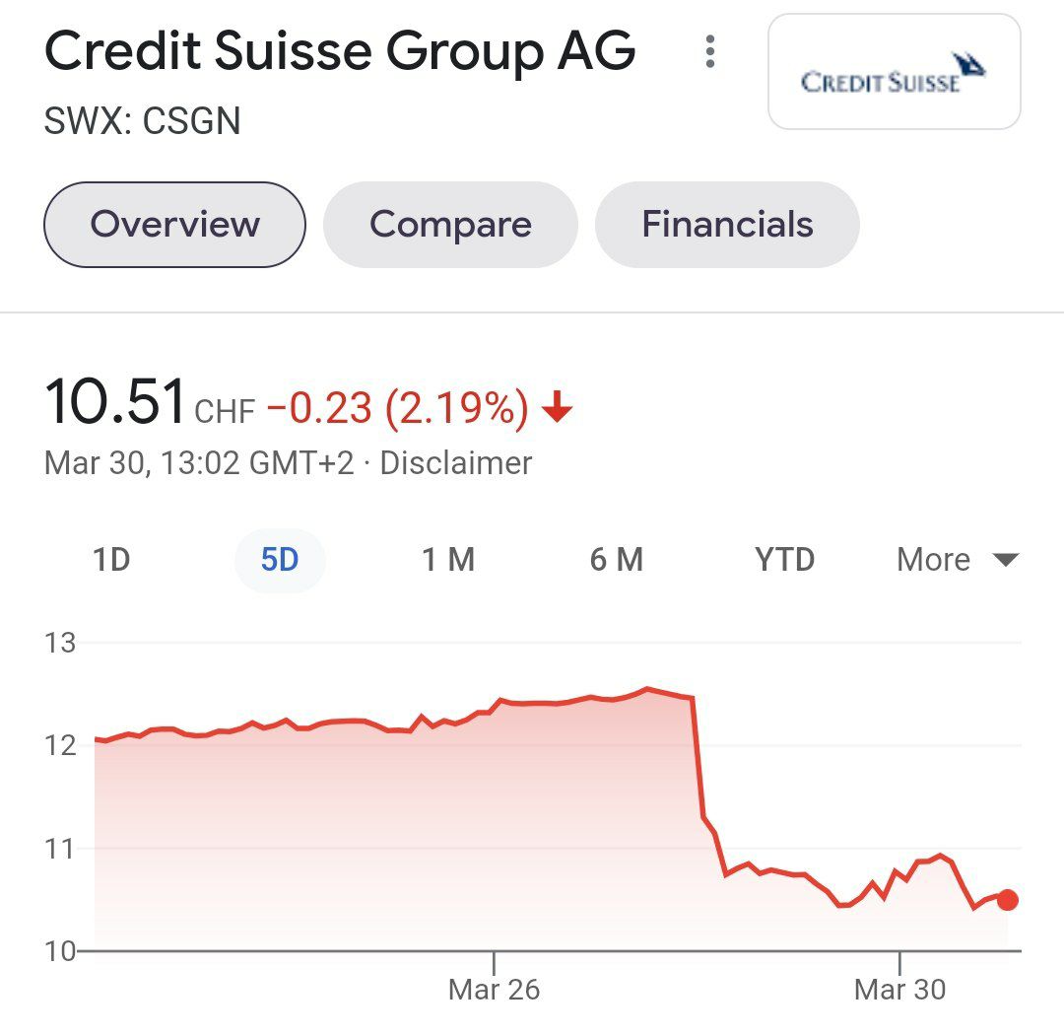Click the current price marker dot

click(x=1006, y=899)
